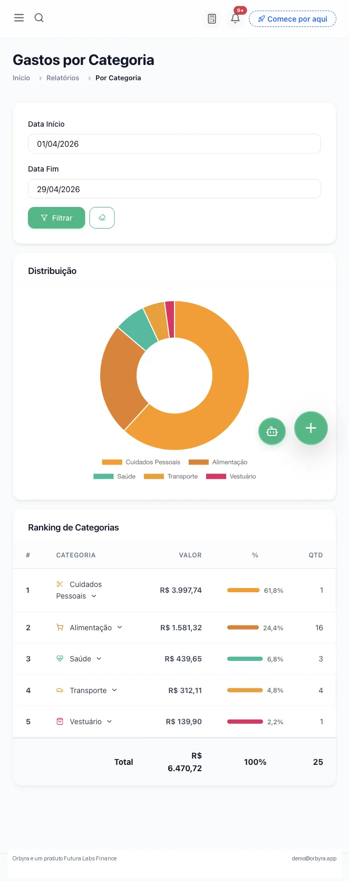The image size is (349, 881).
Task: Click the 24,4% progress bar
Action: pos(243,628)
